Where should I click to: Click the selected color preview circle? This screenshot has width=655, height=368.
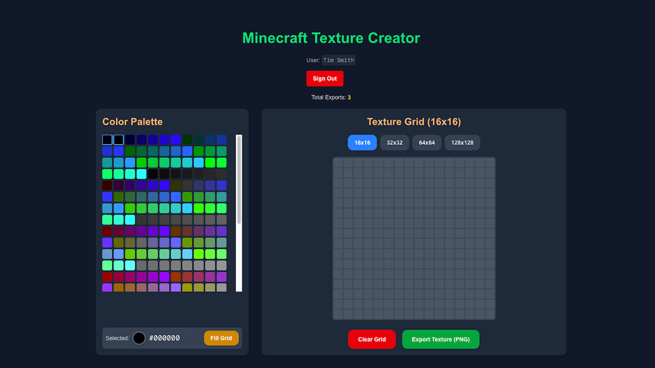click(x=139, y=338)
